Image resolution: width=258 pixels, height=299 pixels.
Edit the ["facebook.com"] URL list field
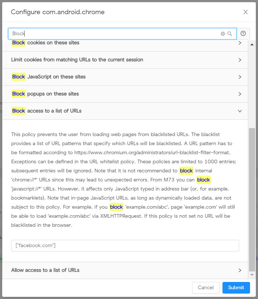tap(125, 245)
